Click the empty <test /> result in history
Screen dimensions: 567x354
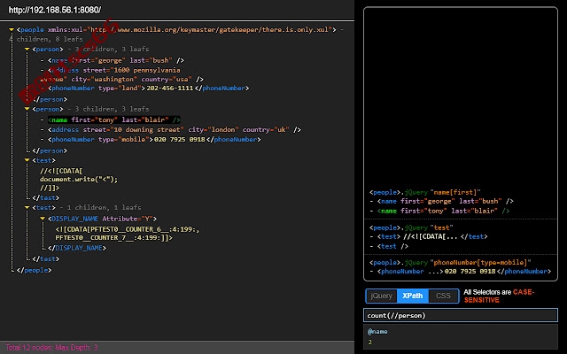[x=392, y=246]
